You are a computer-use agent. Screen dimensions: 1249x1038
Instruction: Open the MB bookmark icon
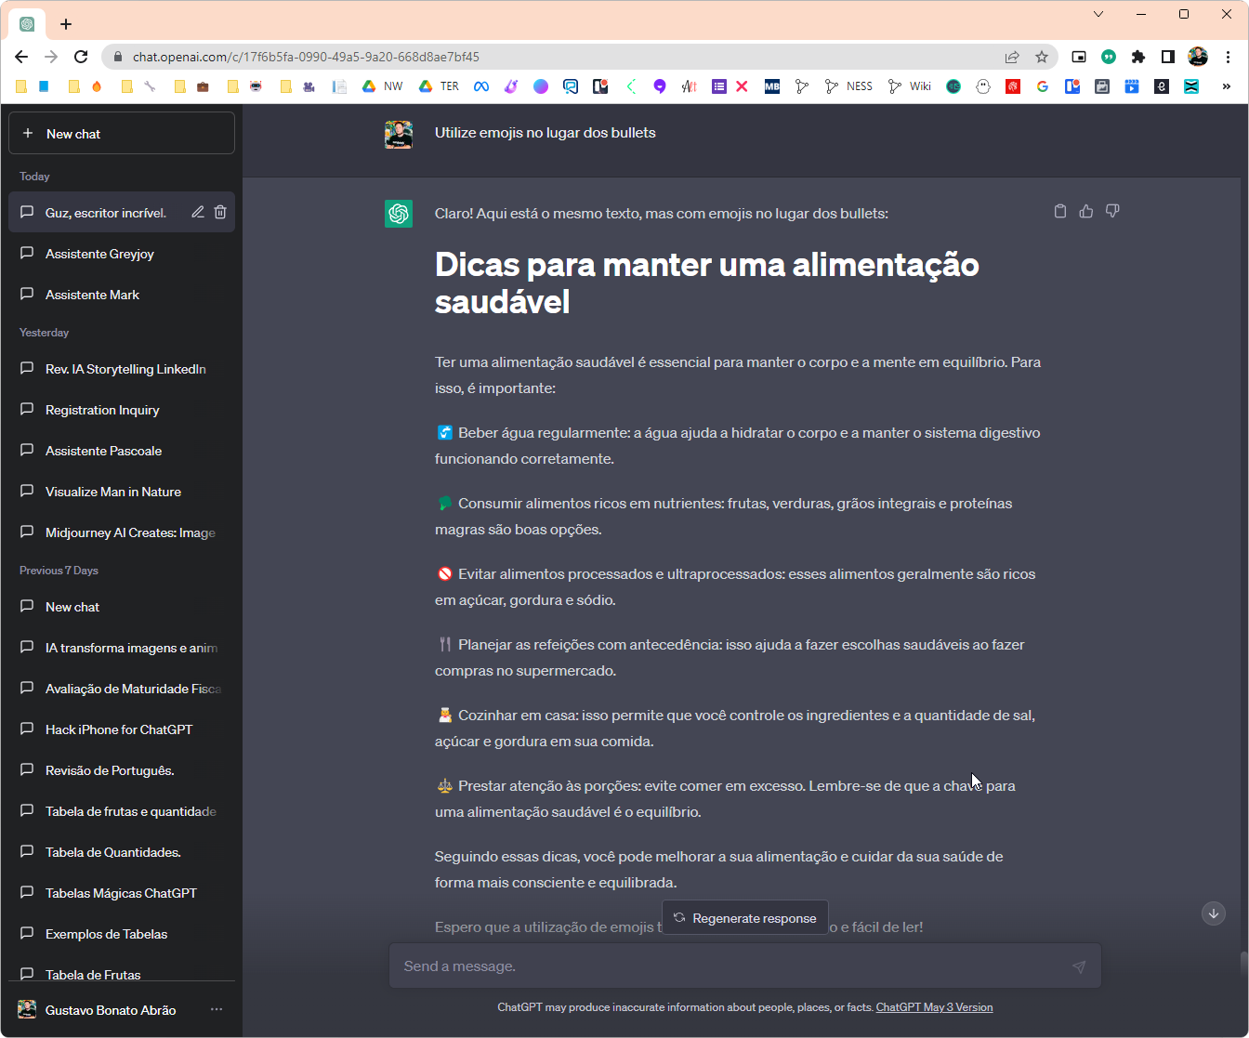tap(772, 86)
